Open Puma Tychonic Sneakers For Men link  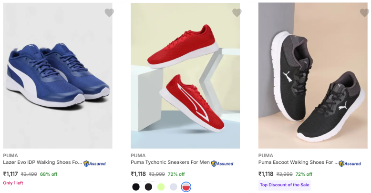click(170, 163)
